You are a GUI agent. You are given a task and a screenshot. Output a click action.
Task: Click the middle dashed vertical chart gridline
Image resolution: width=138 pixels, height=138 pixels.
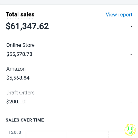pos(67,134)
